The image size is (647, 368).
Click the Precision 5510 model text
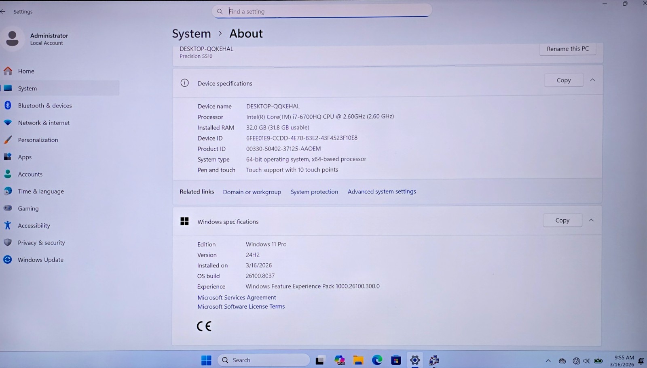pyautogui.click(x=196, y=56)
